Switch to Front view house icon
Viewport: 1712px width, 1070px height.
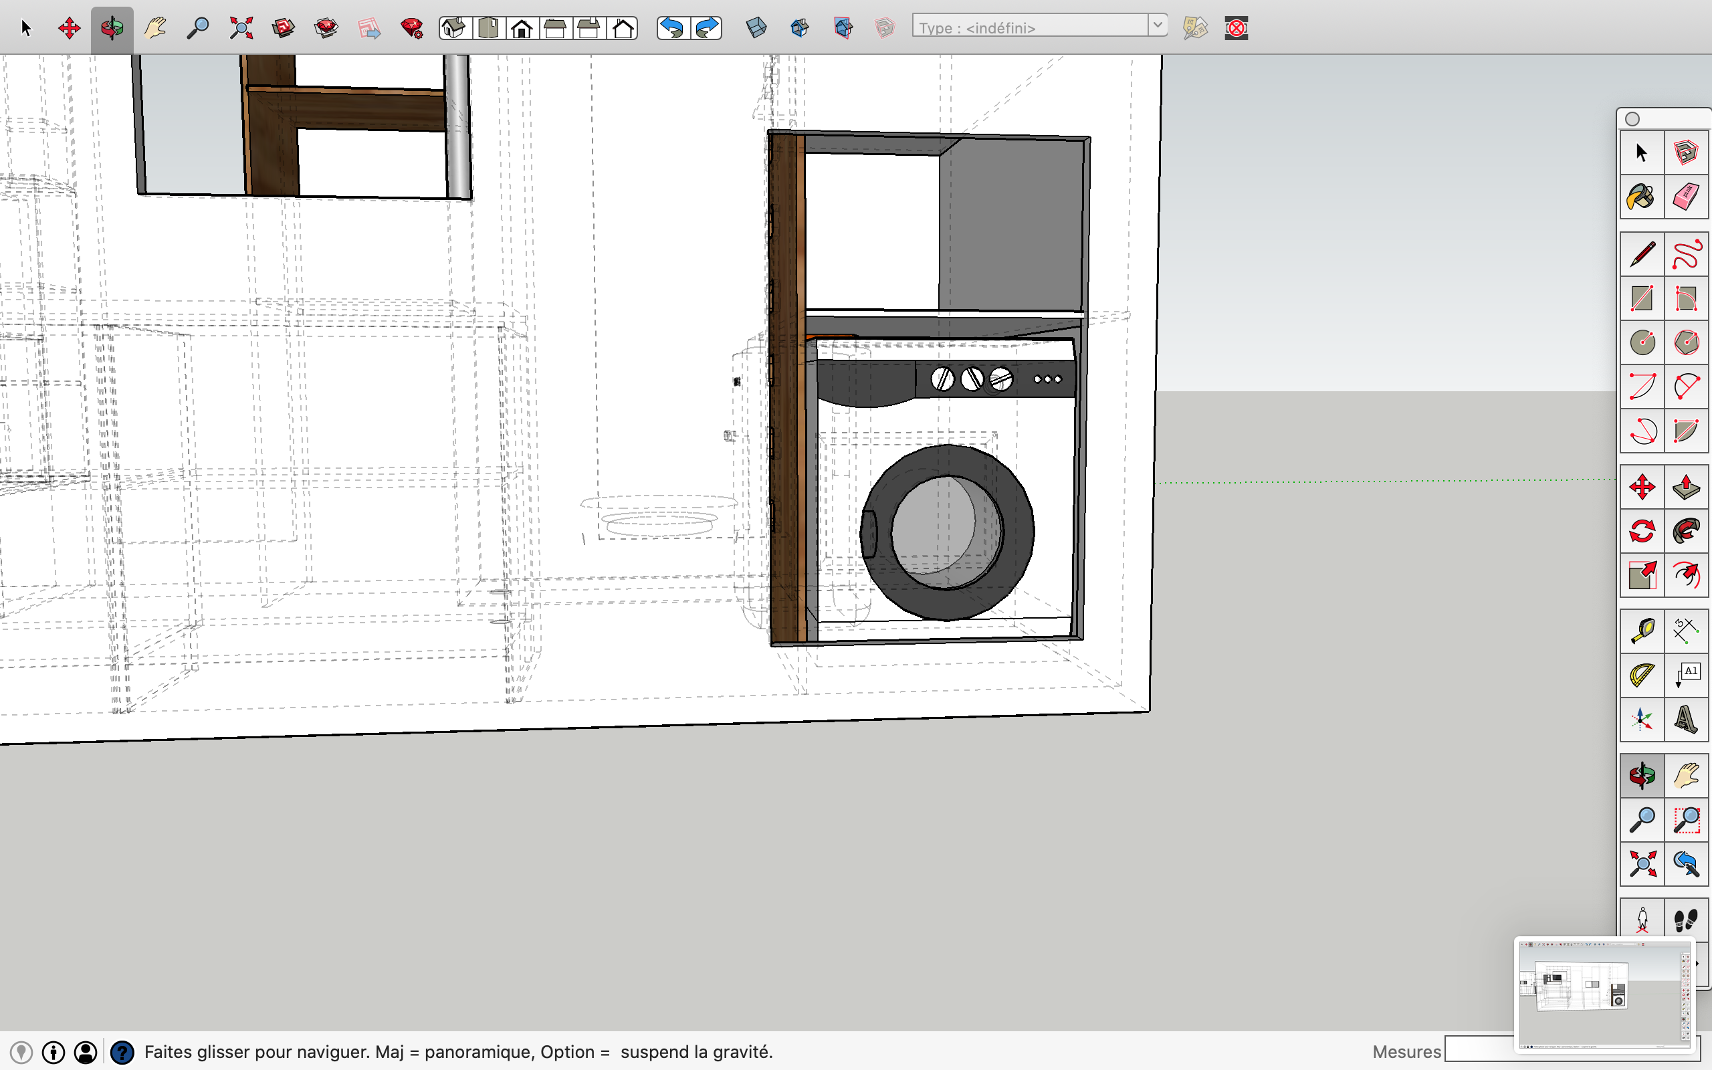tap(522, 28)
